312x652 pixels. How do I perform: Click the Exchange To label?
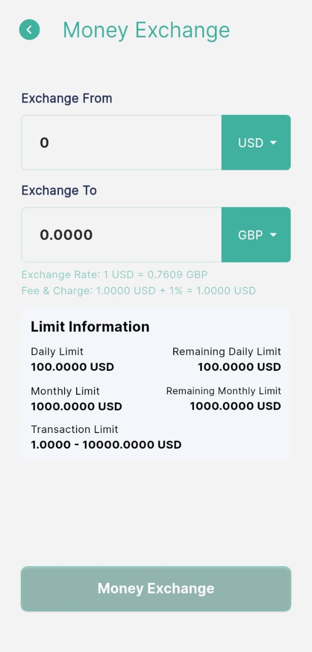coord(59,191)
